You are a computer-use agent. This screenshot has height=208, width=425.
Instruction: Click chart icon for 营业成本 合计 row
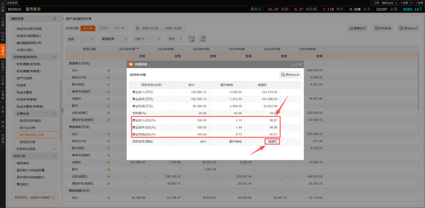pyautogui.click(x=108, y=134)
